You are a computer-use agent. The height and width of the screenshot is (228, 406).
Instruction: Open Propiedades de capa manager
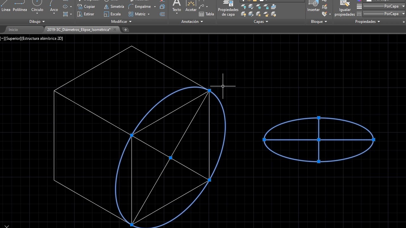pos(228,8)
